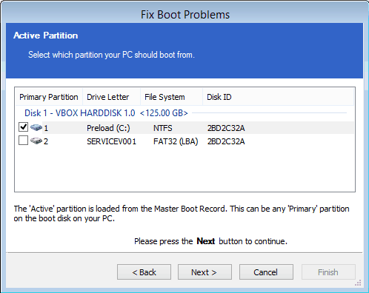This screenshot has width=369, height=293.
Task: Uncheck the partition 1 Preload checkbox
Action: tap(23, 127)
